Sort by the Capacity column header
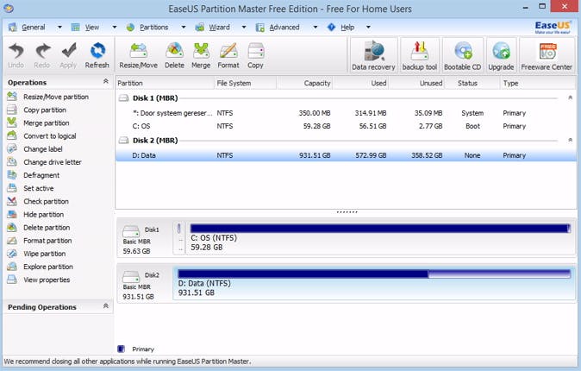This screenshot has height=371, width=581. [304, 83]
